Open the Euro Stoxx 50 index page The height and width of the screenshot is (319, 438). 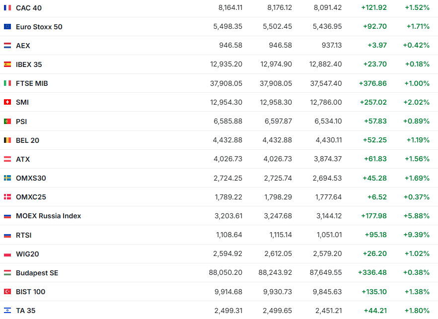[39, 27]
